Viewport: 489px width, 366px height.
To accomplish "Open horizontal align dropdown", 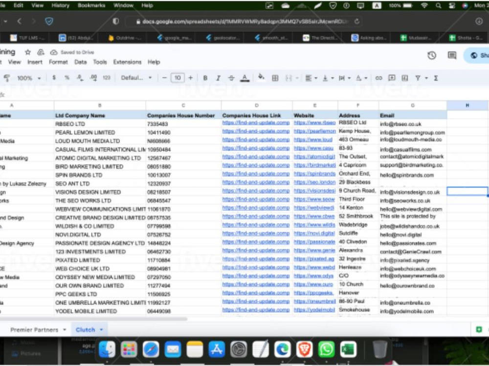I will click(x=311, y=78).
